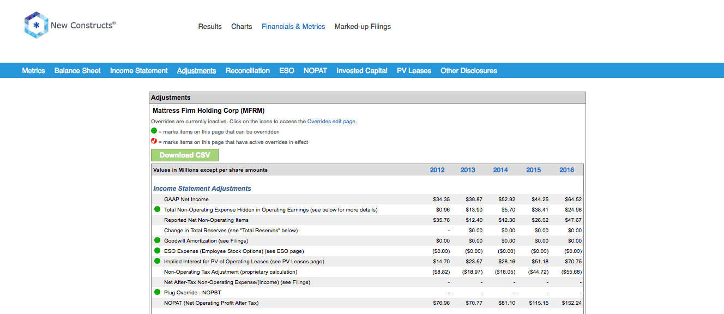Click green override dot for Plug Override - NOPBT
Viewport: 724px width, 314px height.
[x=157, y=292]
